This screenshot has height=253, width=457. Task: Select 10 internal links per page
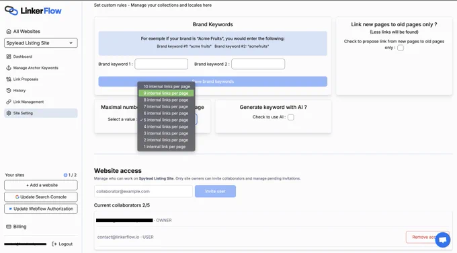(166, 86)
